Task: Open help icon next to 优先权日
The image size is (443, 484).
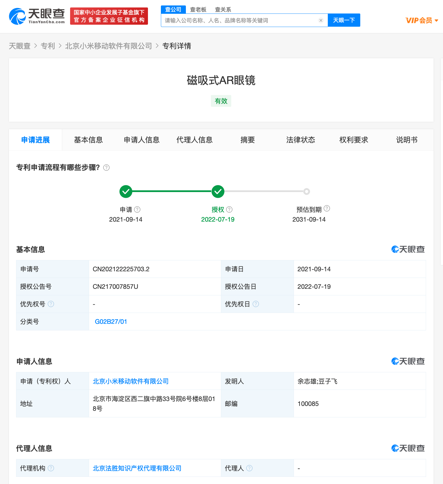Action: pyautogui.click(x=256, y=304)
